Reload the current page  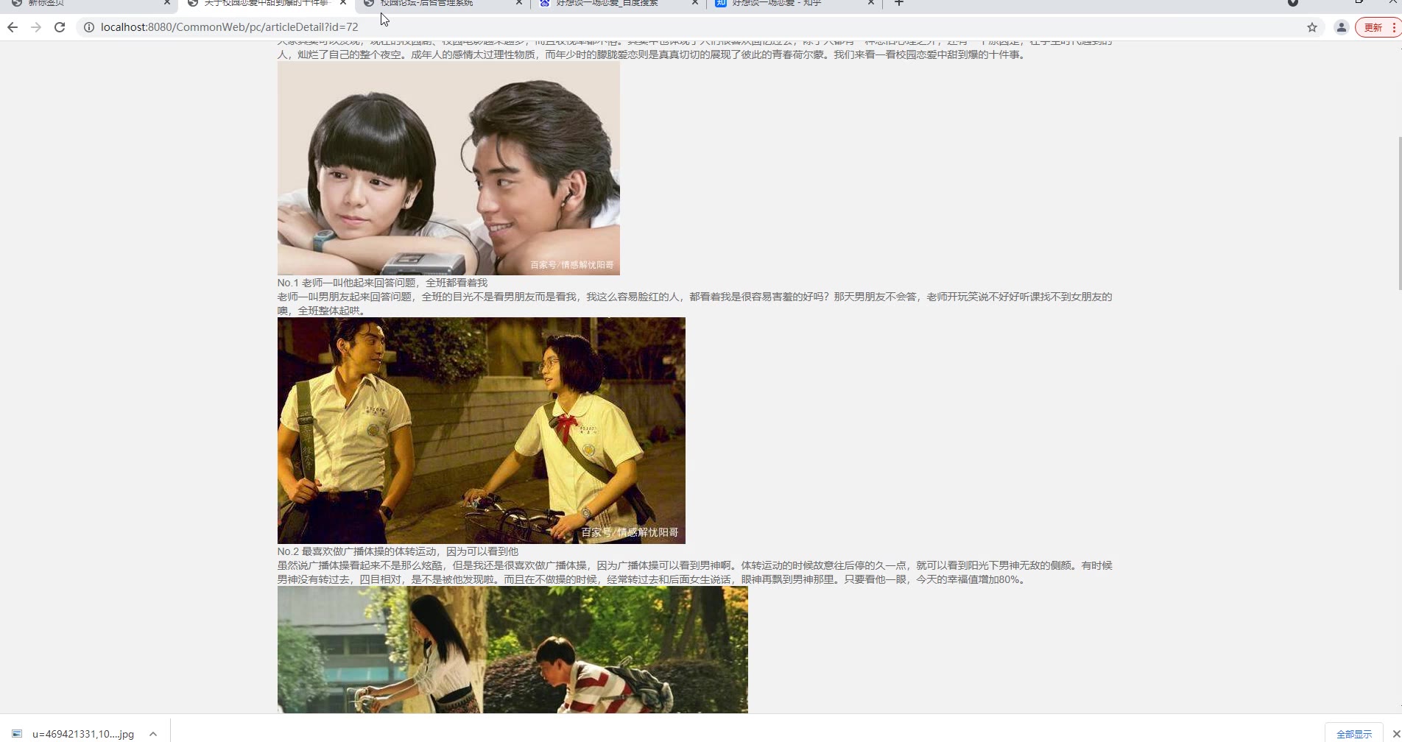click(60, 27)
